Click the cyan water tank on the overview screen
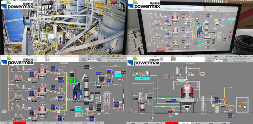Image resolution: width=253 pixels, height=124 pixels. (118, 75)
